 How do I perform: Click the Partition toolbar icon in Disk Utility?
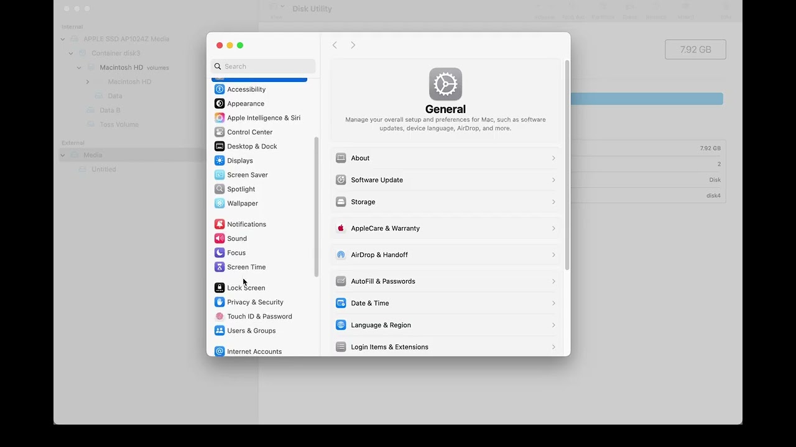[603, 7]
